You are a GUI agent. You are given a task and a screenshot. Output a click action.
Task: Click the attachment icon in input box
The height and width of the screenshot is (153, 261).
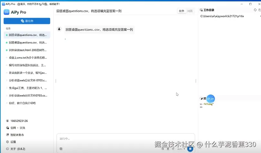pos(61,149)
